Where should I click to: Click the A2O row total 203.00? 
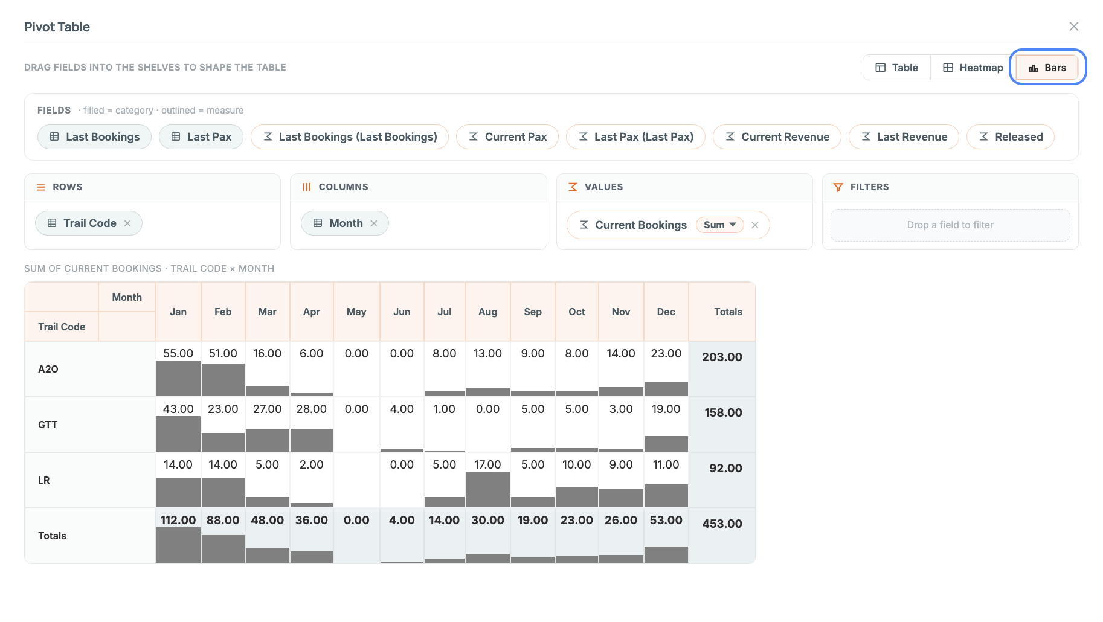point(722,369)
